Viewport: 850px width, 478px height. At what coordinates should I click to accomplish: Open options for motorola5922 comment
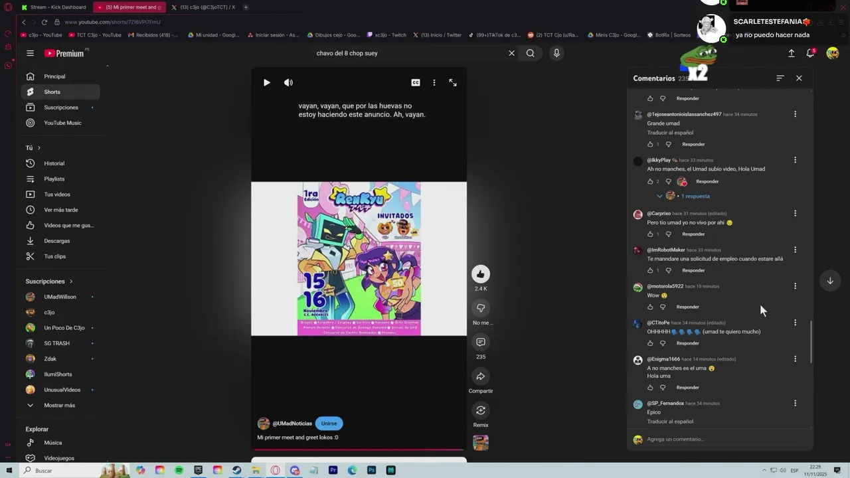pyautogui.click(x=795, y=286)
